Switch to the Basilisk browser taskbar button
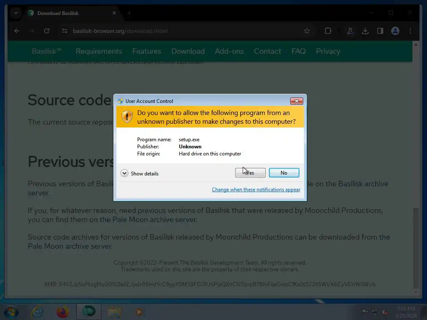Image resolution: width=427 pixels, height=320 pixels. coord(88,312)
